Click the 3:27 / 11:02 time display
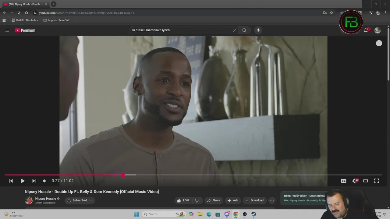Screen dimensions: 390x219 [63, 181]
